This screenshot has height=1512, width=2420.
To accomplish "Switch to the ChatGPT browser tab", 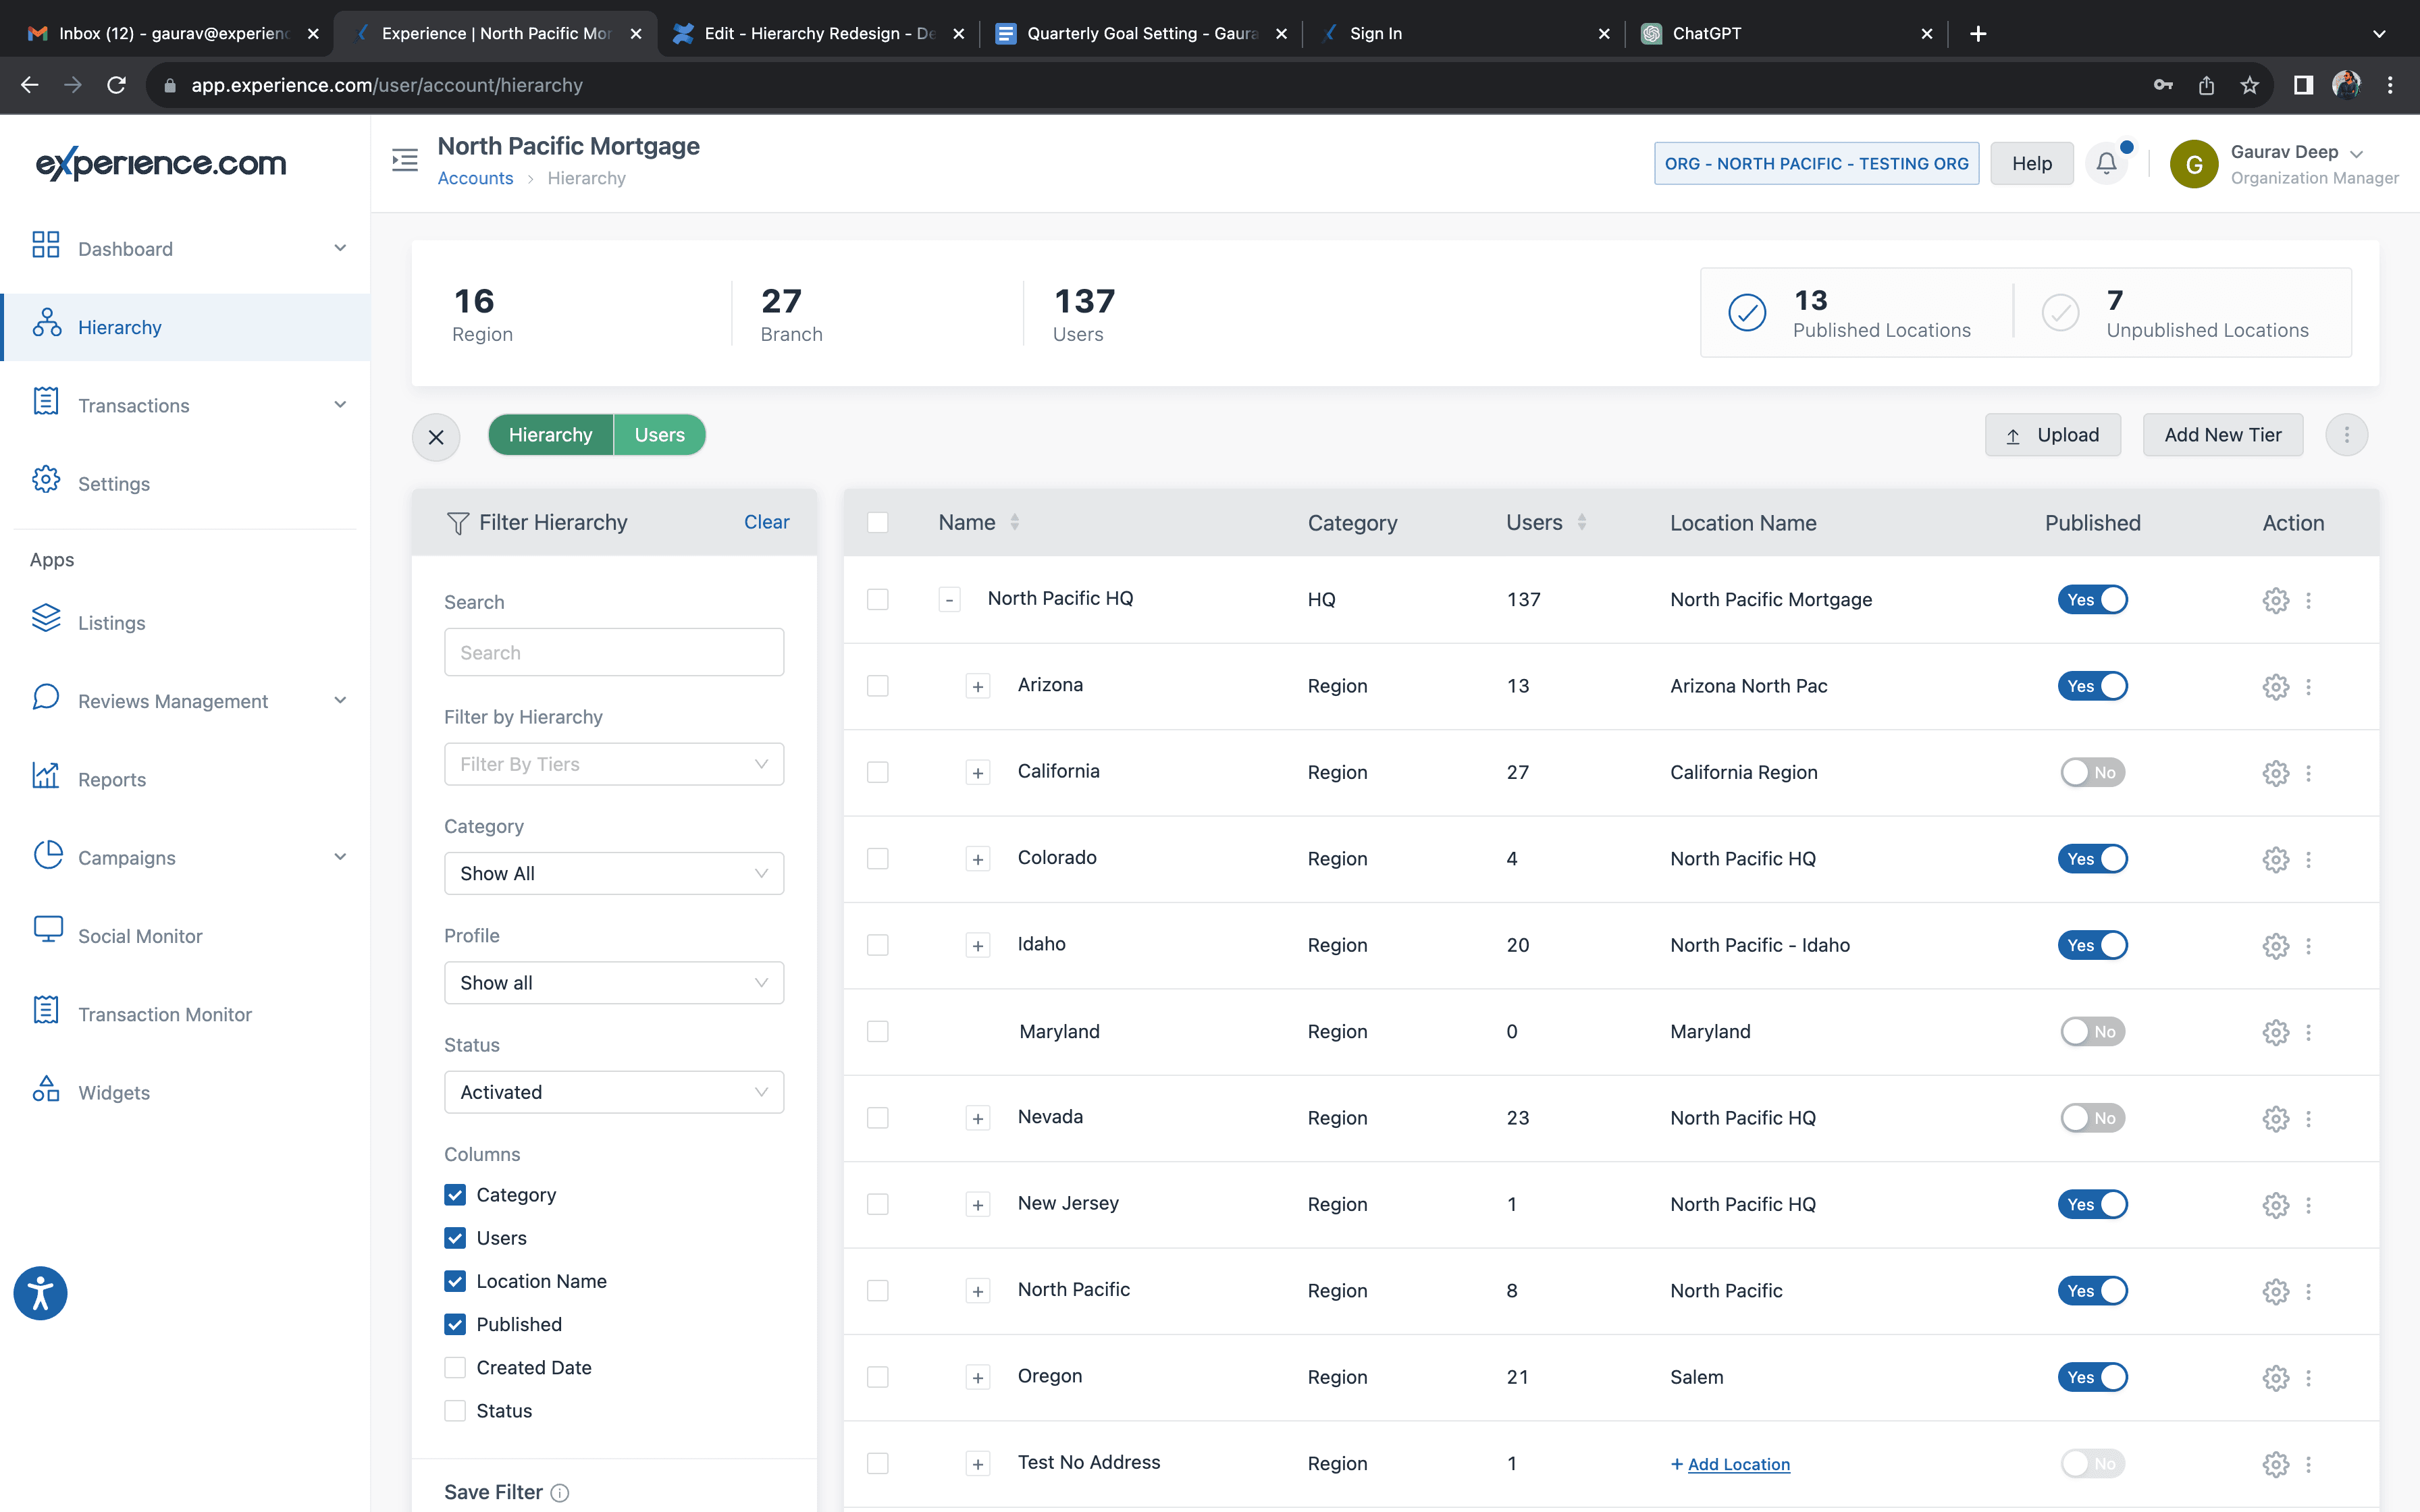I will (x=1786, y=33).
